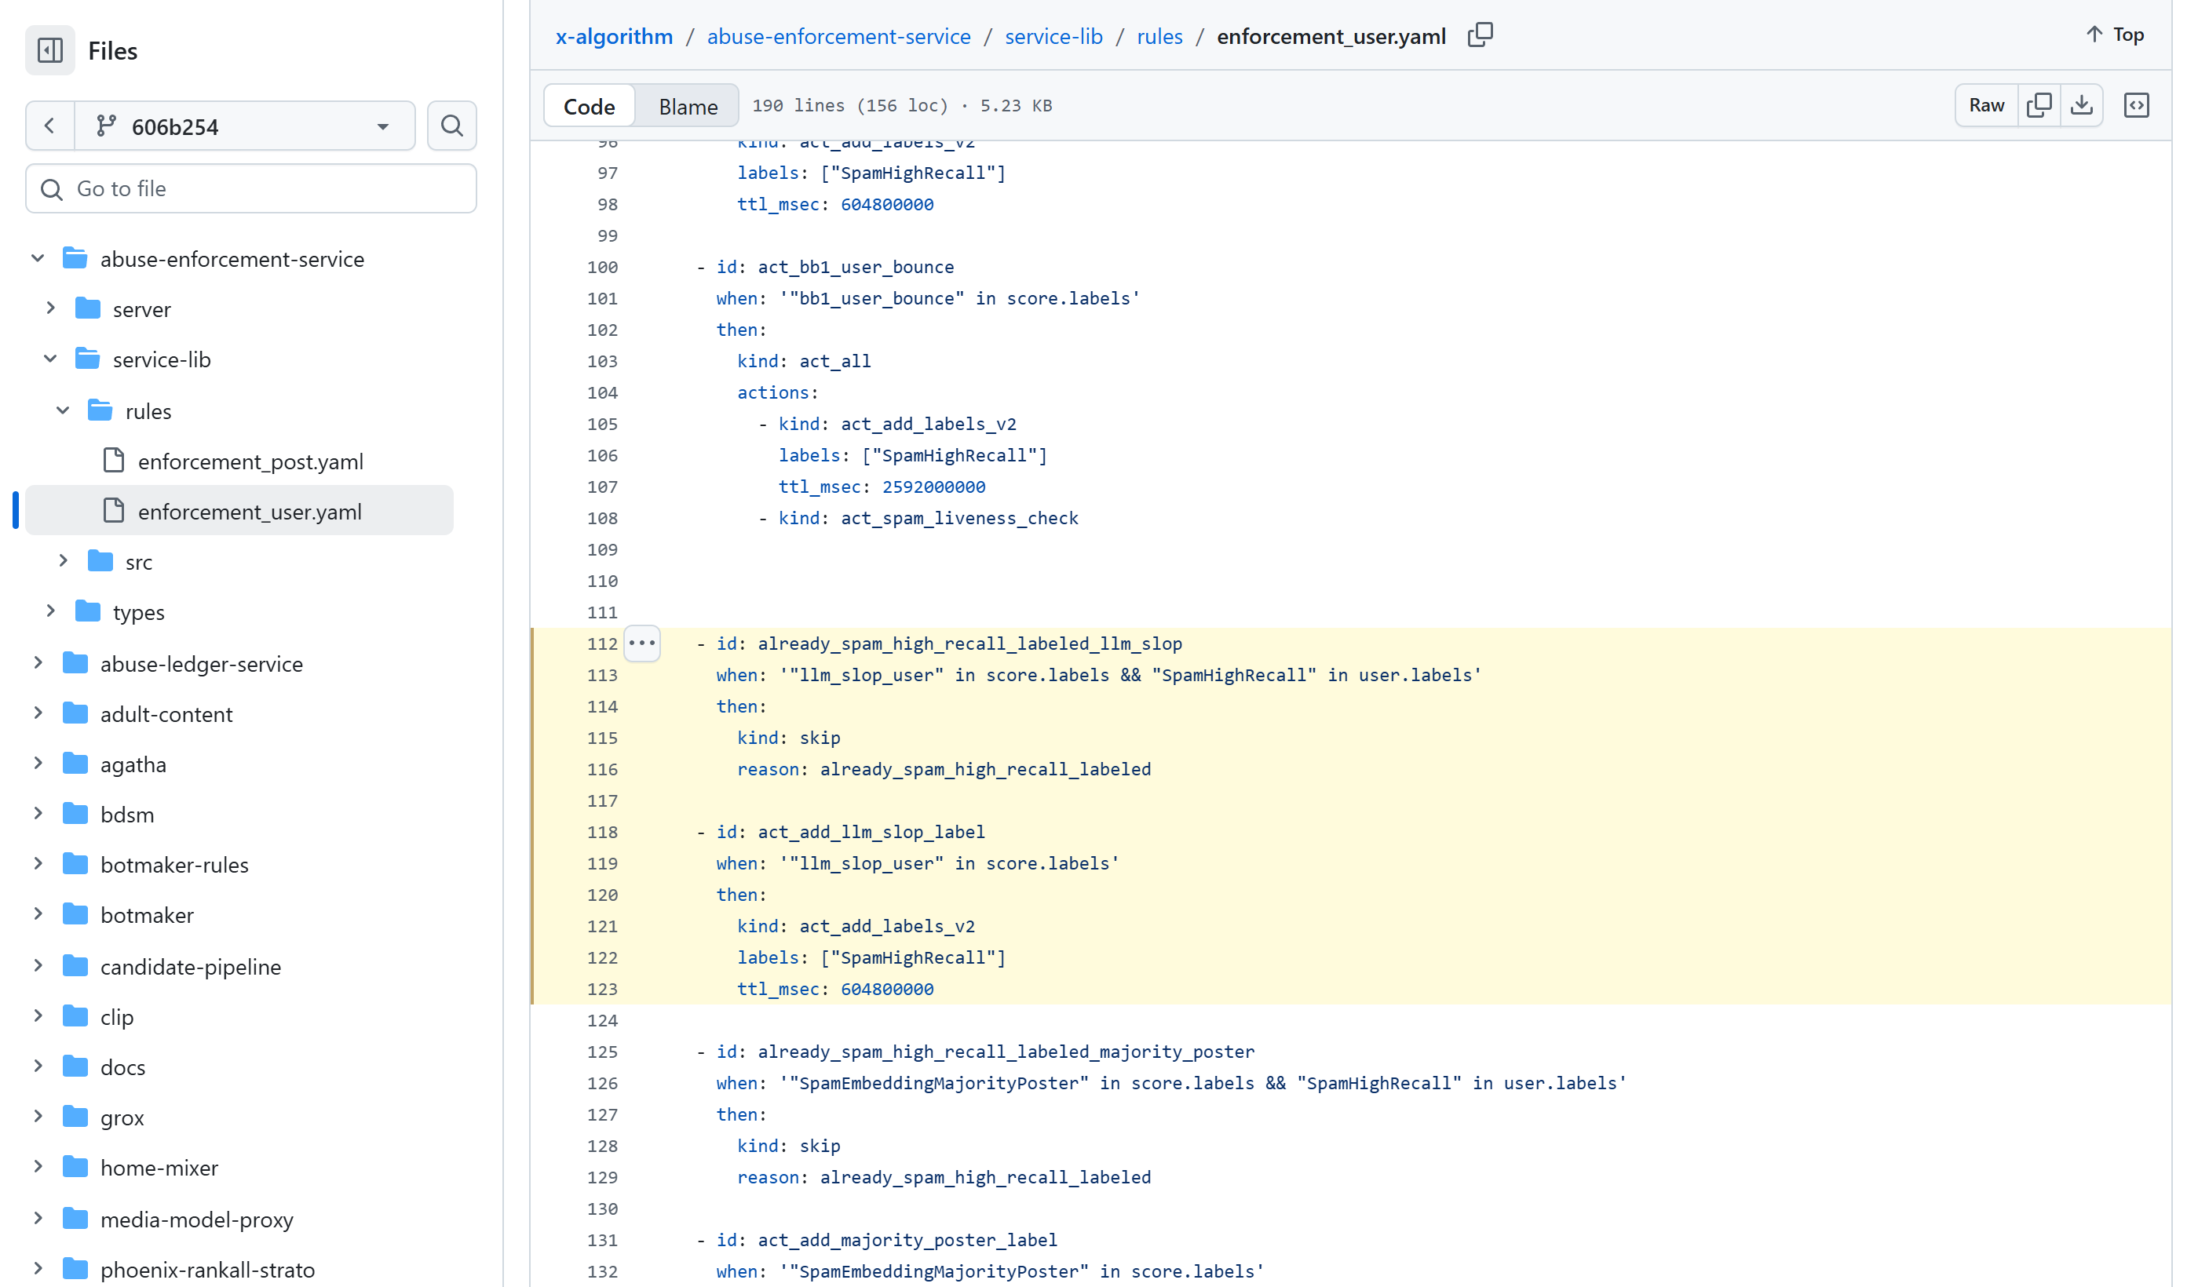Open the docs folder
The image size is (2198, 1287).
[x=122, y=1067]
